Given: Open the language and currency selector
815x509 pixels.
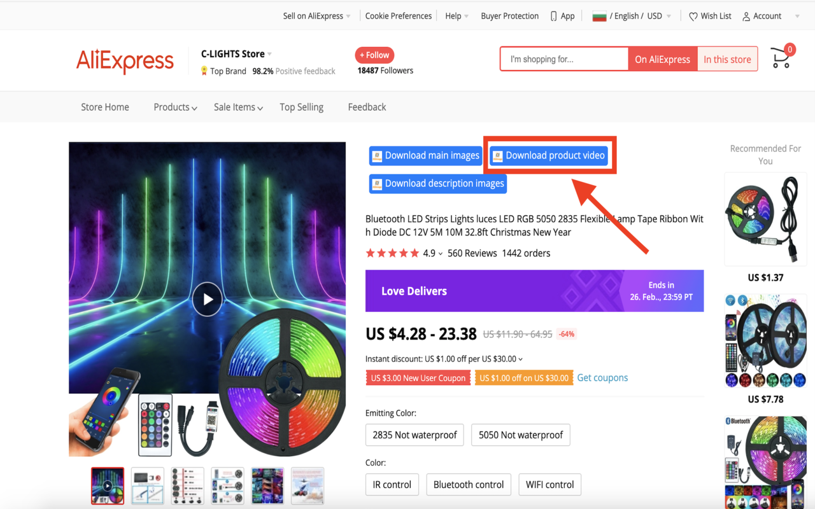Looking at the screenshot, I should point(632,16).
